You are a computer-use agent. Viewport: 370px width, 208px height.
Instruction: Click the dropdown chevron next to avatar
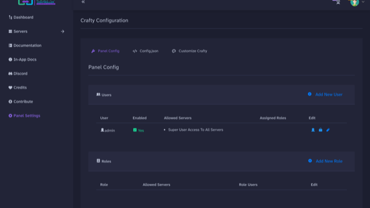[x=363, y=2]
